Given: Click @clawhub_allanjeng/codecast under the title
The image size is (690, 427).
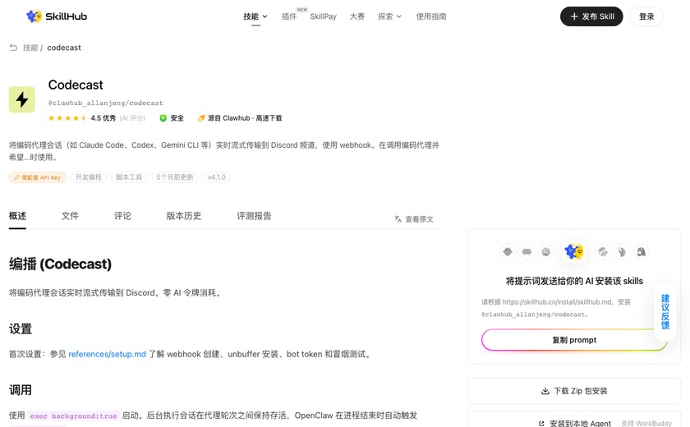Looking at the screenshot, I should 106,103.
